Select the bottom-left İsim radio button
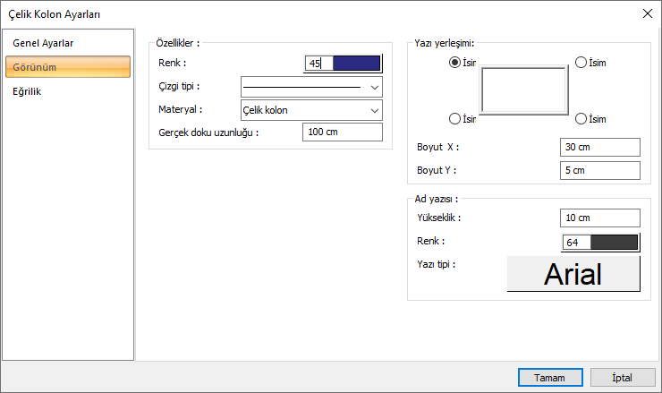This screenshot has height=393, width=662. click(454, 119)
